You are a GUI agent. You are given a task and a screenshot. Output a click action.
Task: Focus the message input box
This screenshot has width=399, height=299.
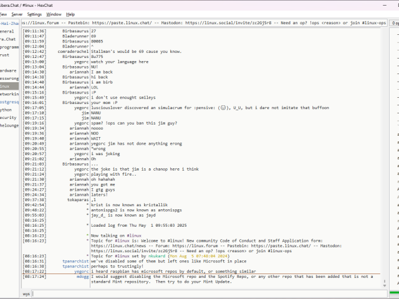[x=206, y=293]
